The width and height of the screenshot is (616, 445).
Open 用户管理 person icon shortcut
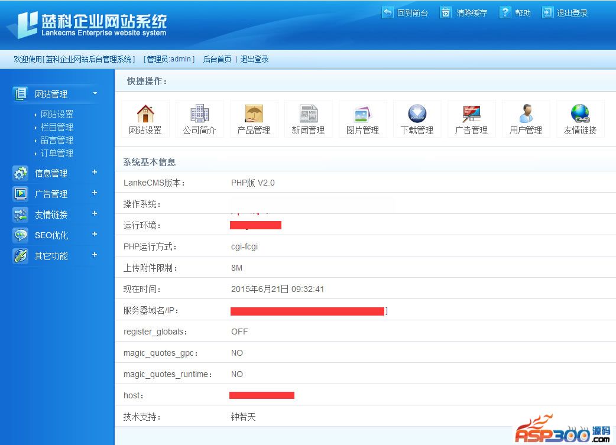point(526,113)
